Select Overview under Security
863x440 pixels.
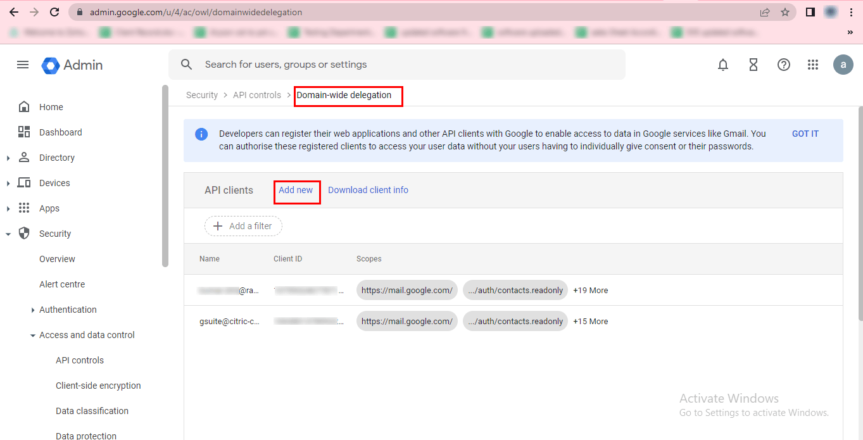point(57,259)
